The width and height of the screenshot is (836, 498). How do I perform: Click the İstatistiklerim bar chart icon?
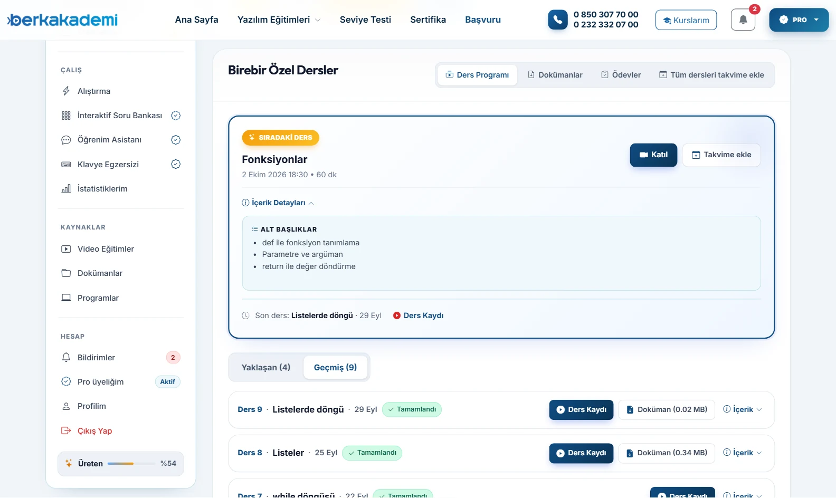66,189
